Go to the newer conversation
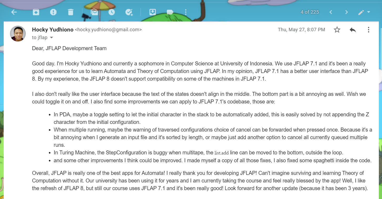 tap(331, 12)
